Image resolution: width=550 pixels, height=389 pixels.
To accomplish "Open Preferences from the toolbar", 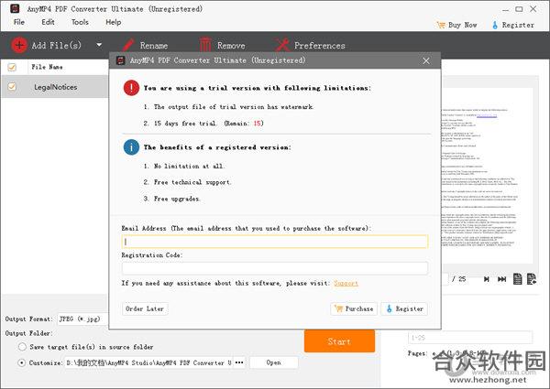I will coord(310,45).
